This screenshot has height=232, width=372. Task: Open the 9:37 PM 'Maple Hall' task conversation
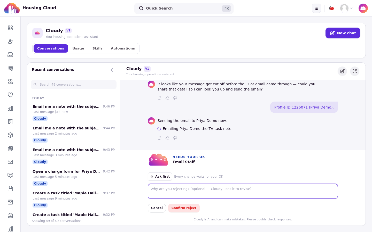point(74,199)
